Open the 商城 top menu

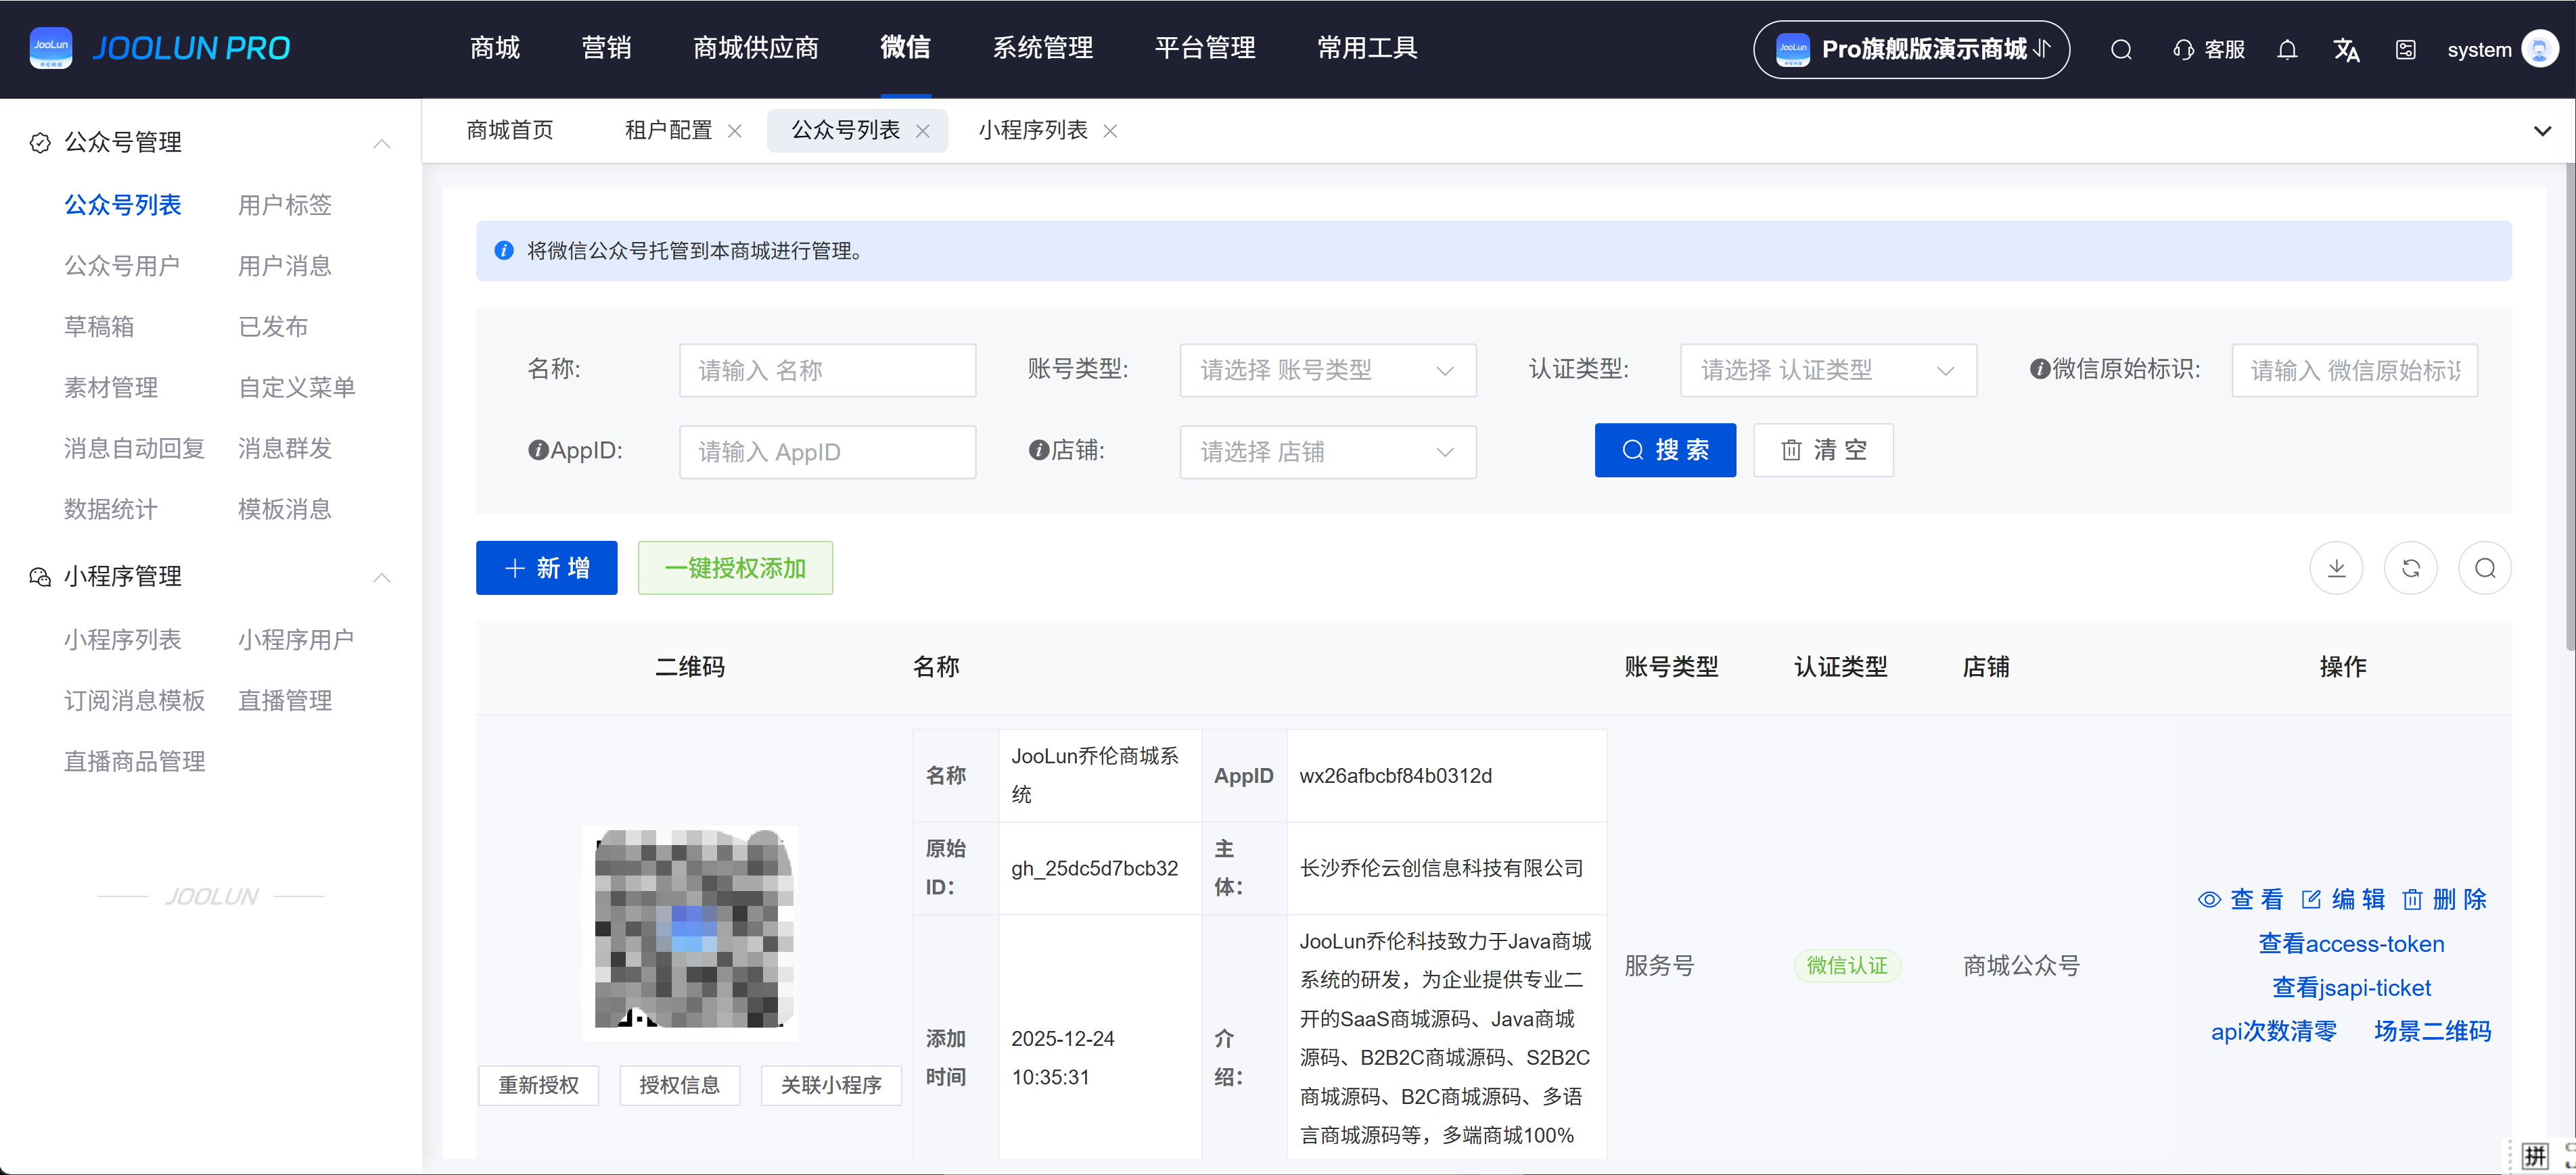(x=495, y=48)
